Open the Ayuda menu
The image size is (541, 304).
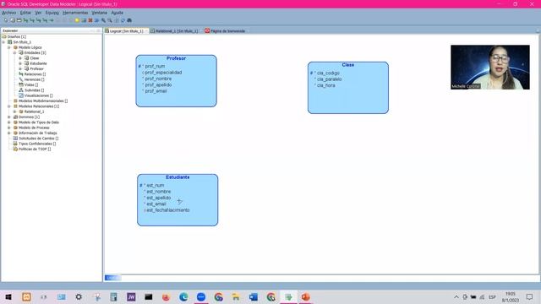[117, 13]
